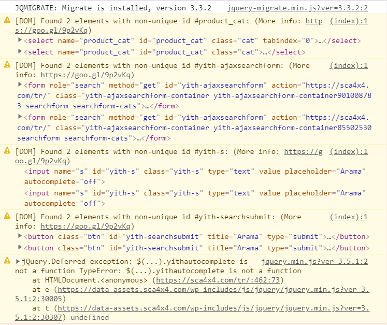Open the jquery-migrate.min.js?ver=3.3.2:2 source link
Screen dimensions: 387x325
point(297,8)
